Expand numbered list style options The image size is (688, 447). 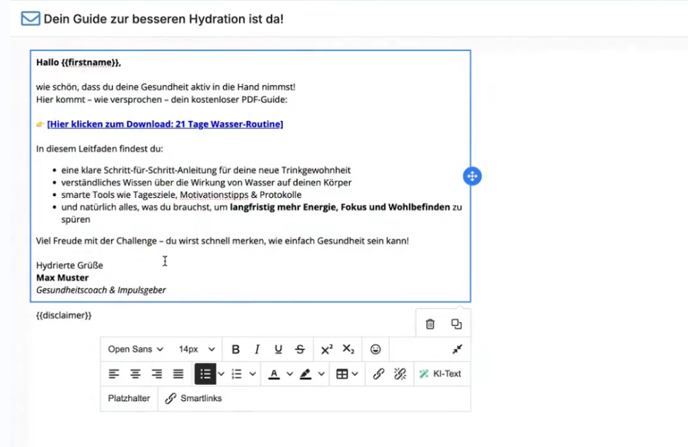252,374
